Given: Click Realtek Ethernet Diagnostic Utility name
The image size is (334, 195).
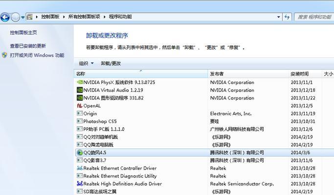Looking at the screenshot, I should [120, 176].
